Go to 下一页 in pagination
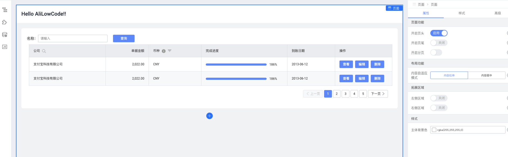 click(x=378, y=94)
